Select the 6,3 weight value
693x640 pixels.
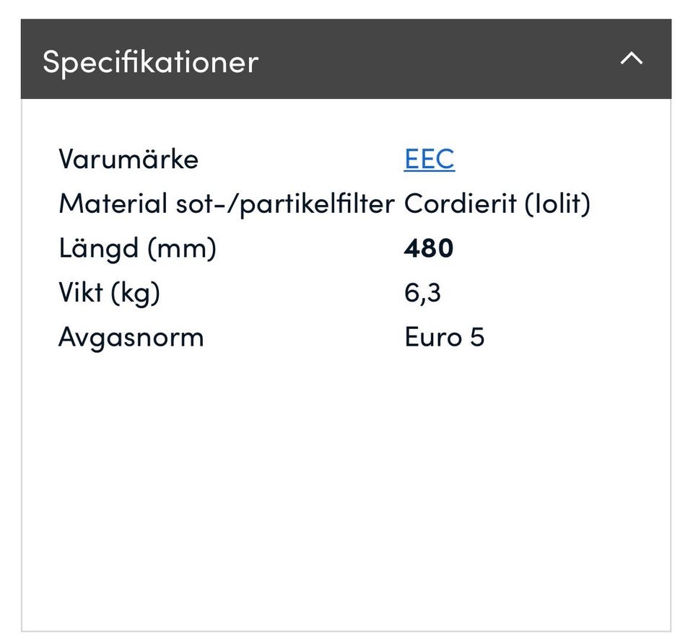(x=422, y=293)
